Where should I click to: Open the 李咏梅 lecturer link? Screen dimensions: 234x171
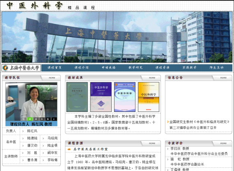pyautogui.click(x=53, y=160)
